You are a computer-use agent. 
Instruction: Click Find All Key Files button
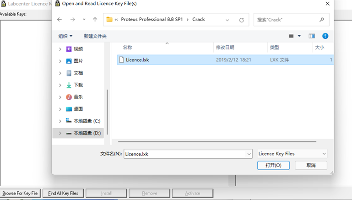pos(63,193)
